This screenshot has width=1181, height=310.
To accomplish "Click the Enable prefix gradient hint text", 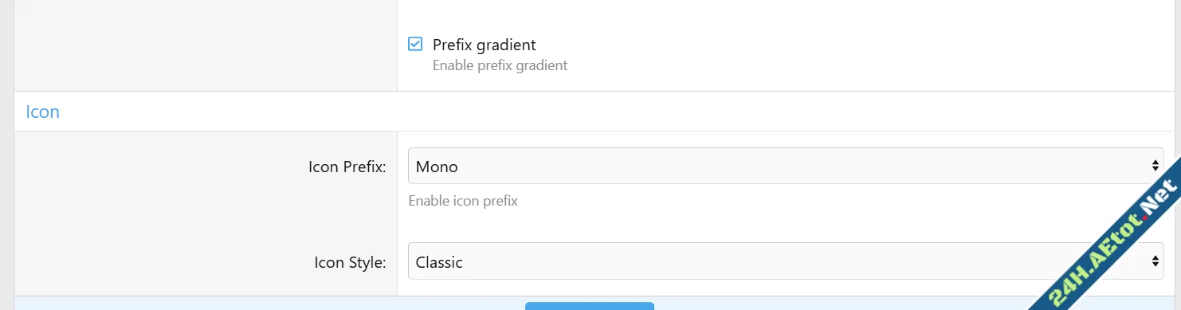I will point(500,65).
